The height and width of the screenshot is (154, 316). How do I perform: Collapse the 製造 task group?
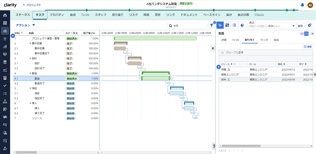[x=30, y=73]
